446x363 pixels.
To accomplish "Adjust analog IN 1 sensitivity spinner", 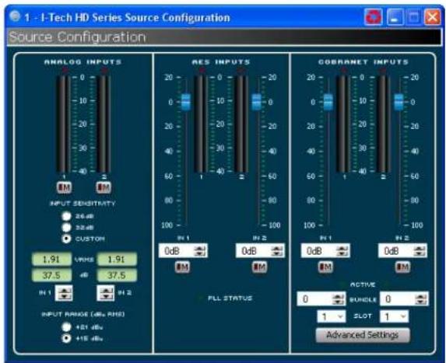I will pos(64,293).
